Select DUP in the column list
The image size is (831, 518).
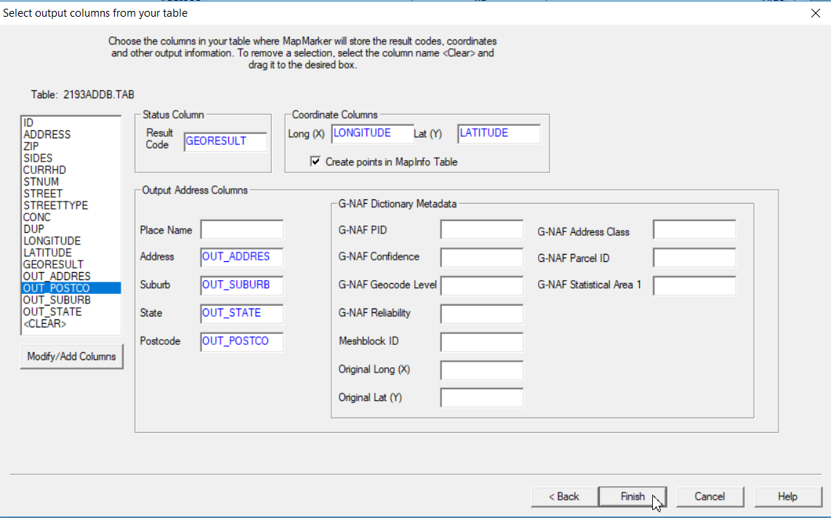click(x=71, y=229)
